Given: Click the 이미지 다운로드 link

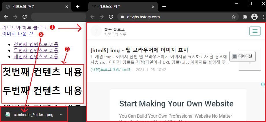Looking at the screenshot, I should click(x=19, y=34).
